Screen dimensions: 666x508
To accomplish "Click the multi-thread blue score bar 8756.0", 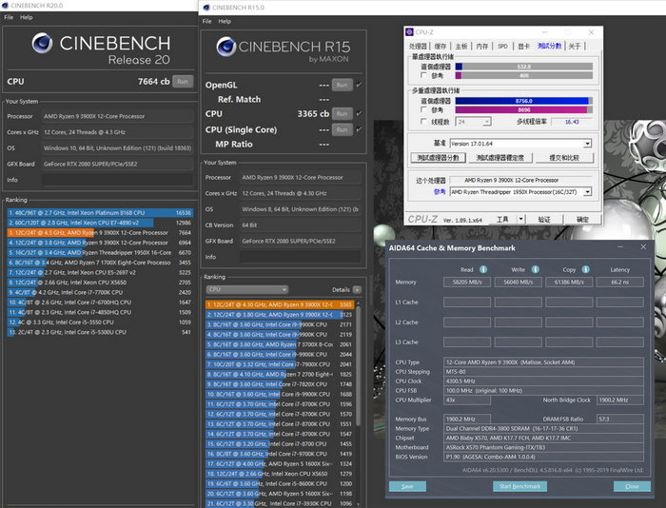I will pos(523,100).
